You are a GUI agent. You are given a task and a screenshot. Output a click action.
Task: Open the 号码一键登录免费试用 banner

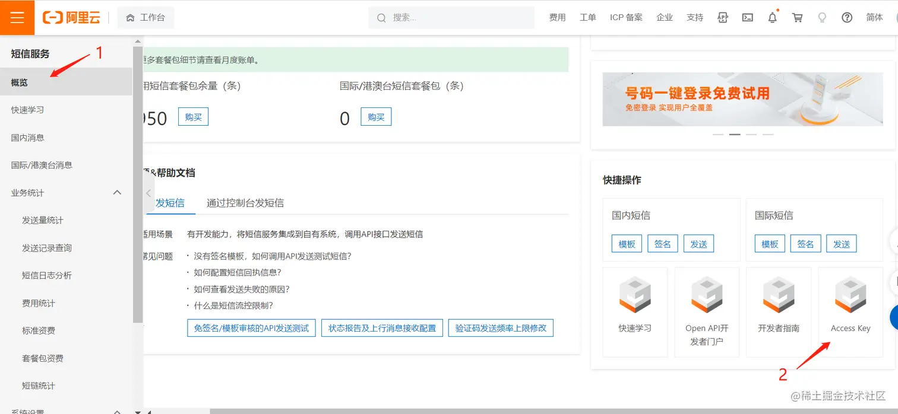point(742,99)
